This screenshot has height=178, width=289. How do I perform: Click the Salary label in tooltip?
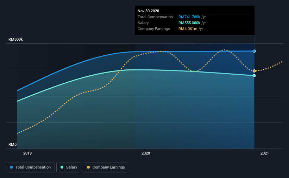[x=143, y=23]
